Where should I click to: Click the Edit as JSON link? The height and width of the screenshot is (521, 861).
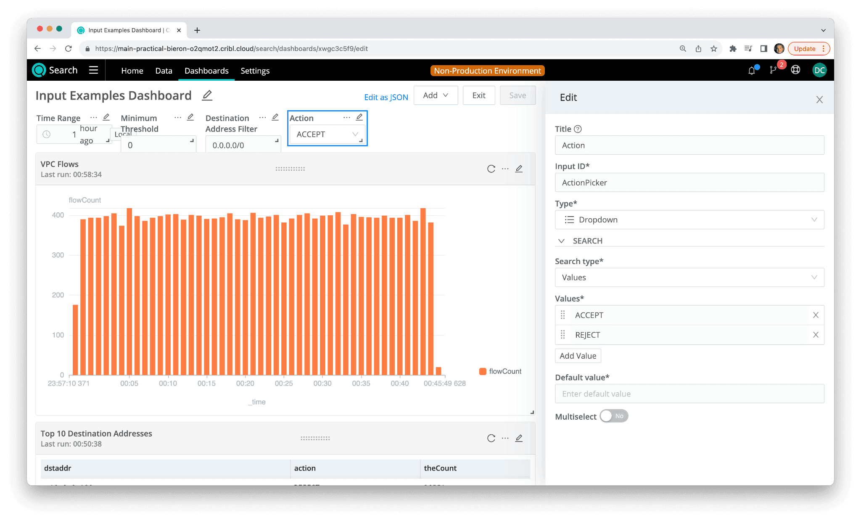(386, 97)
